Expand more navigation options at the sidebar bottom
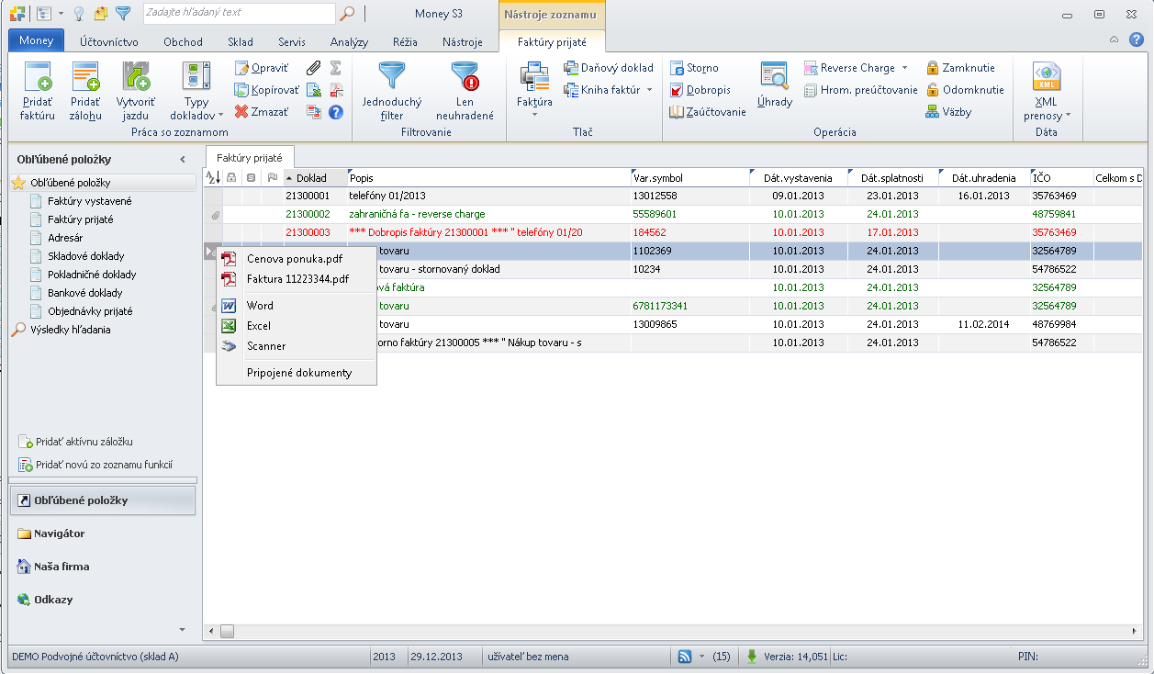This screenshot has height=674, width=1154. 182,630
